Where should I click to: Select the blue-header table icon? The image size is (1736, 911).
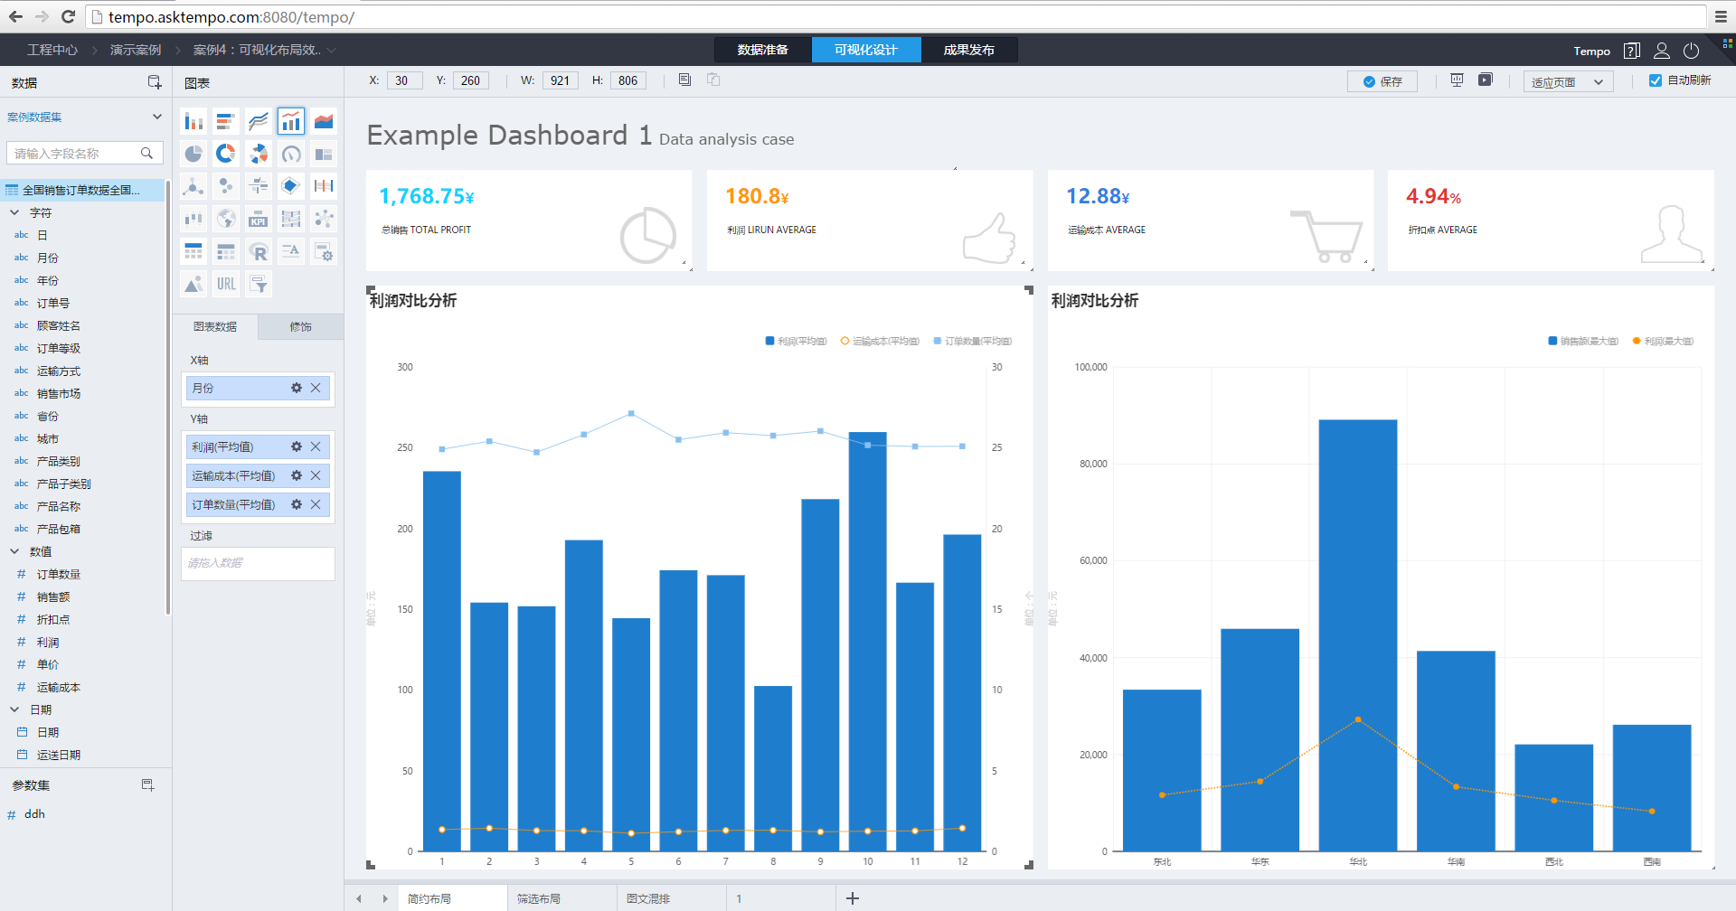(x=193, y=251)
